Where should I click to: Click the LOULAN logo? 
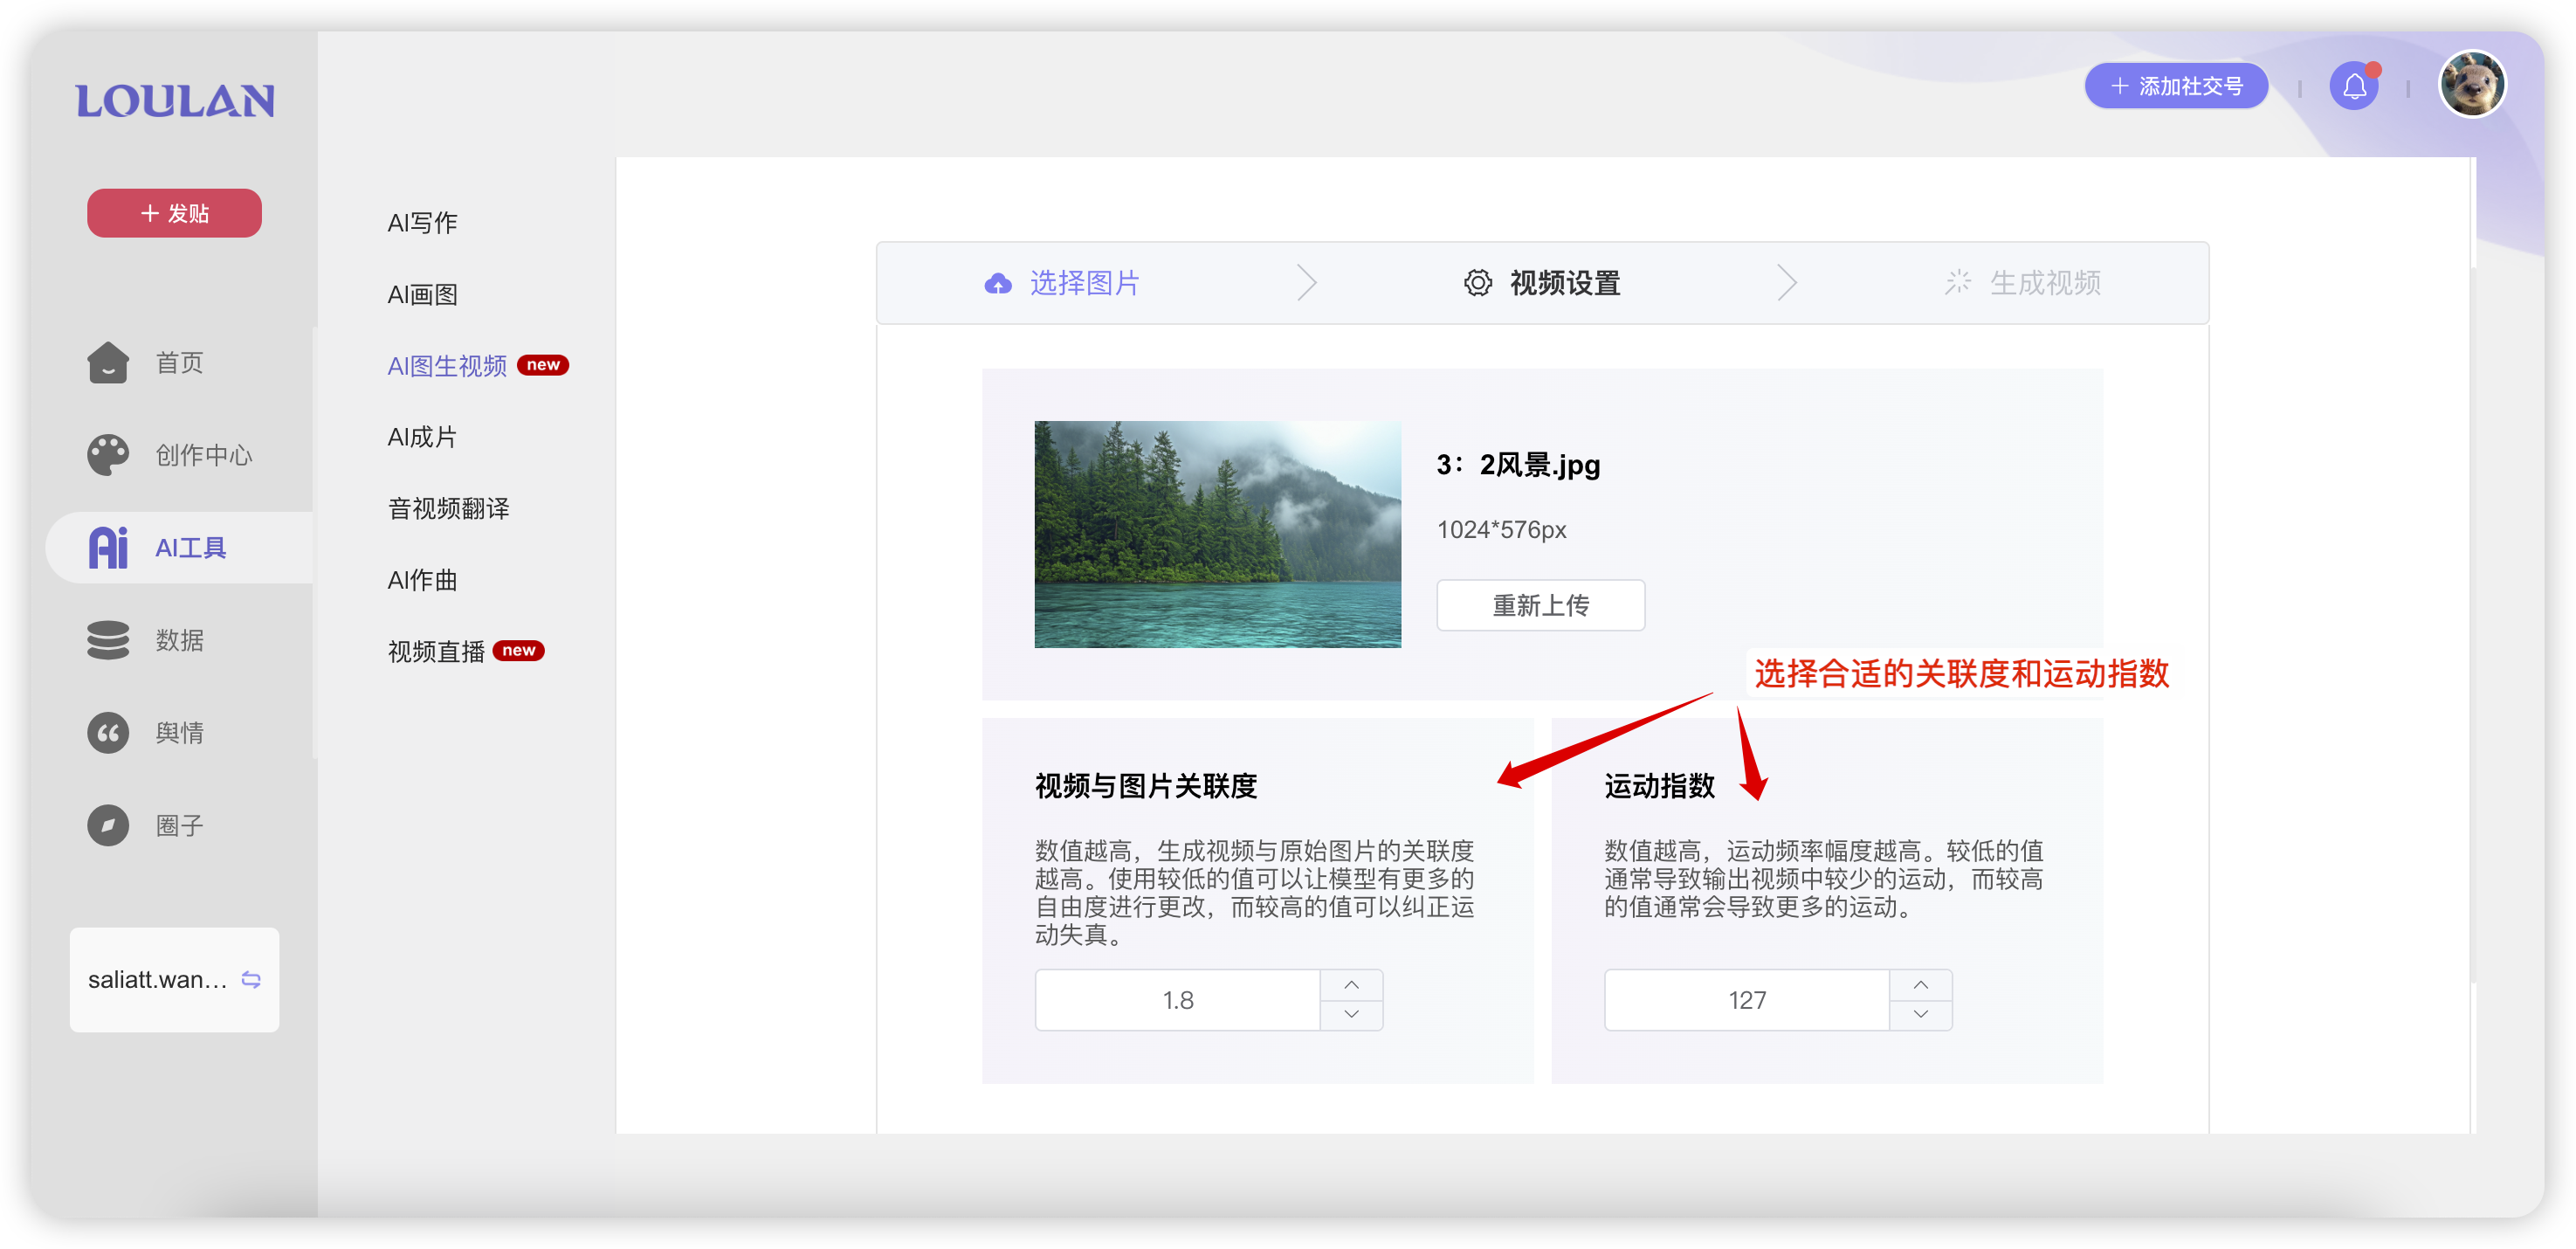(175, 101)
